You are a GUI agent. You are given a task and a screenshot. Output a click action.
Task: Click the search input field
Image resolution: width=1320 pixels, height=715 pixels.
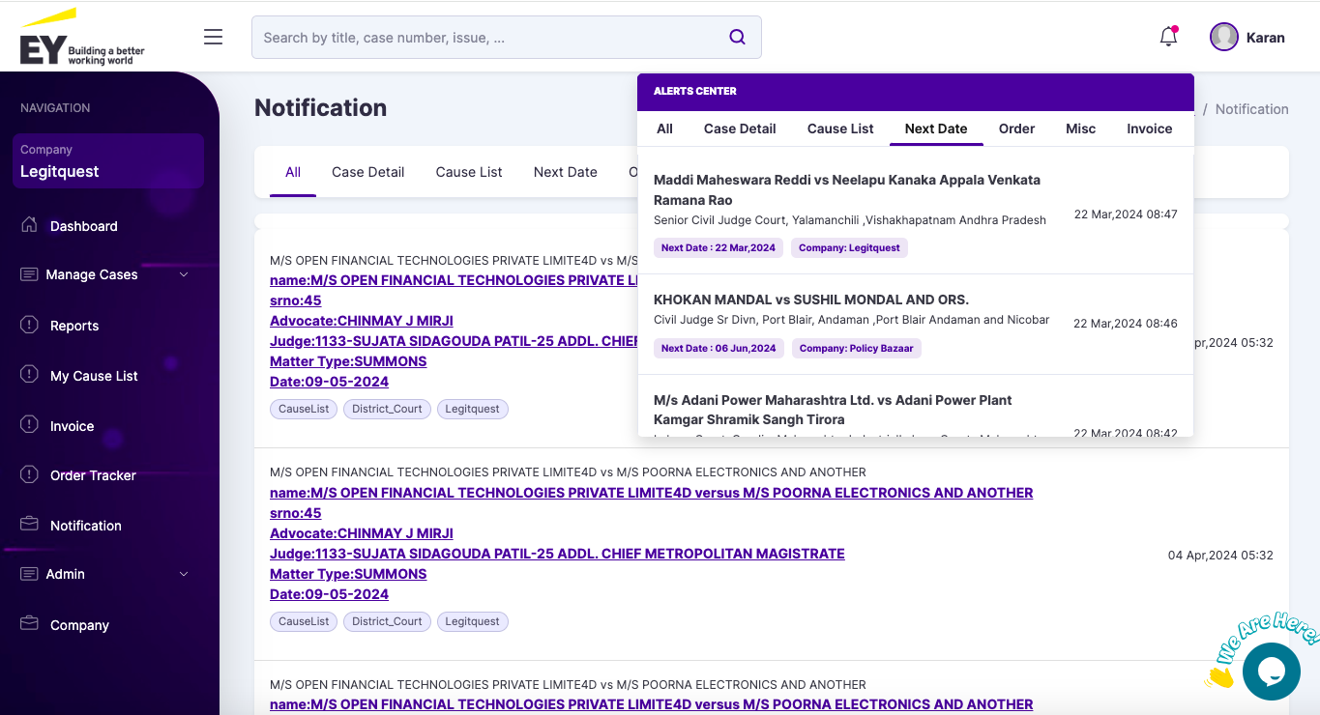(x=488, y=38)
